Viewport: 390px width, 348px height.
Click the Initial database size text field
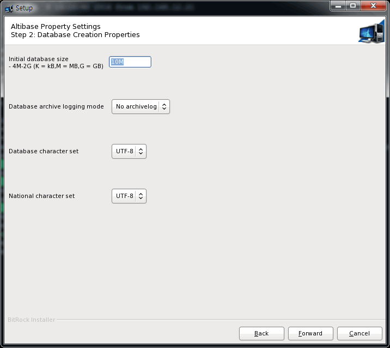click(130, 62)
